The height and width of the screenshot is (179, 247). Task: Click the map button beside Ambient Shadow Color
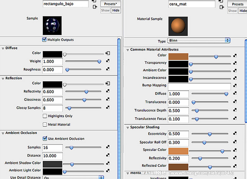108,163
